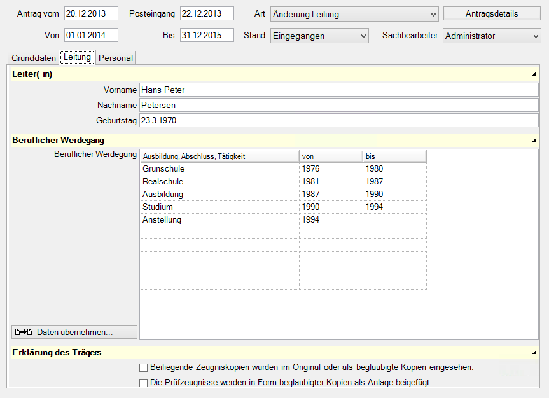This screenshot has height=398, width=549.
Task: Click the Vorname field with Hans-Peter
Action: [338, 90]
